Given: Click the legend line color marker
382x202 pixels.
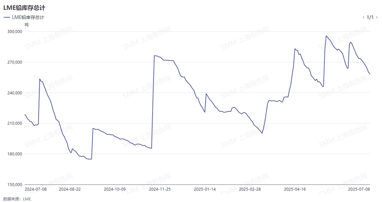Looking at the screenshot, I should pos(7,17).
